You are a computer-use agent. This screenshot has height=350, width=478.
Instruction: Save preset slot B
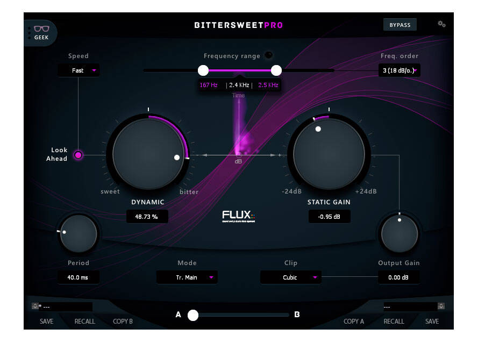[432, 322]
